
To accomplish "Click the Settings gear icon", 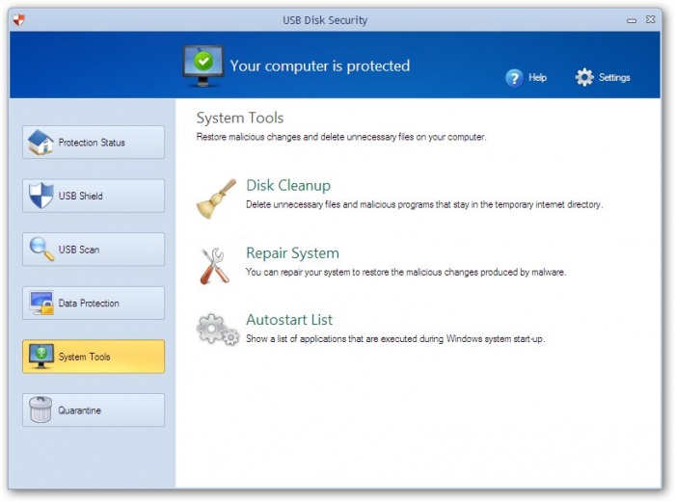I will [x=584, y=77].
